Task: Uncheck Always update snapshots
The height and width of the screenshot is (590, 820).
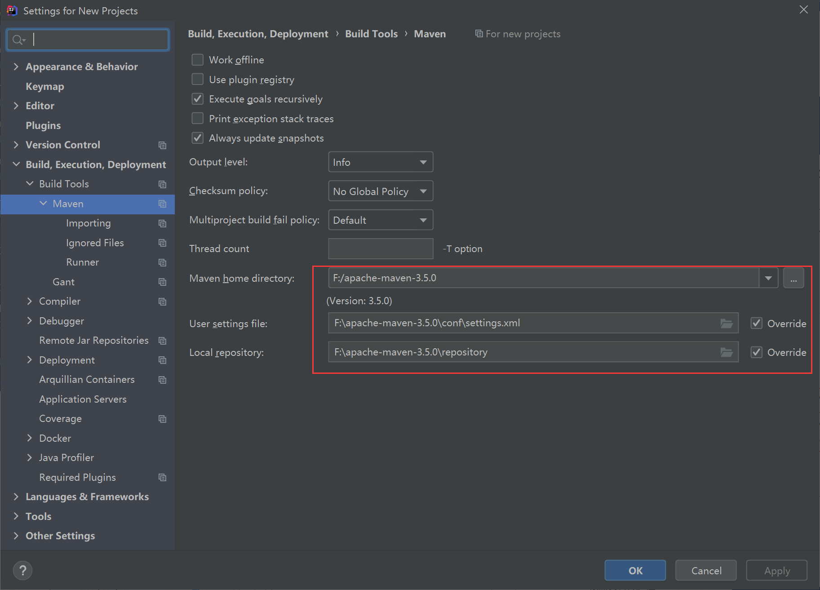Action: [x=198, y=138]
